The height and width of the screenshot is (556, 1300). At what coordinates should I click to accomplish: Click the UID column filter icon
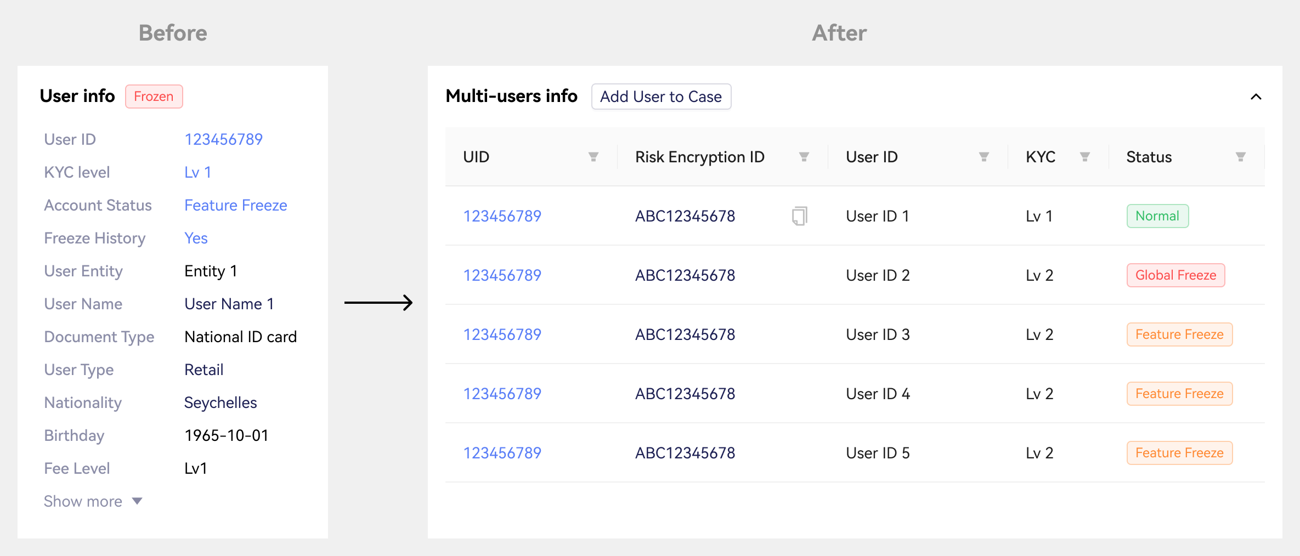[x=593, y=157]
